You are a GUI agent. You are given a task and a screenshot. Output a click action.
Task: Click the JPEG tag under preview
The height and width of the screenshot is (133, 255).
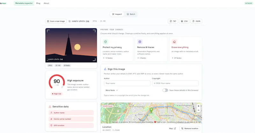click(50, 66)
